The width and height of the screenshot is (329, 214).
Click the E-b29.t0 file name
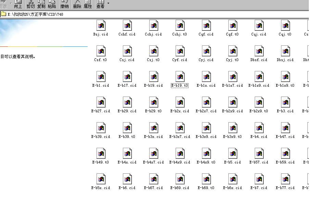click(x=153, y=111)
